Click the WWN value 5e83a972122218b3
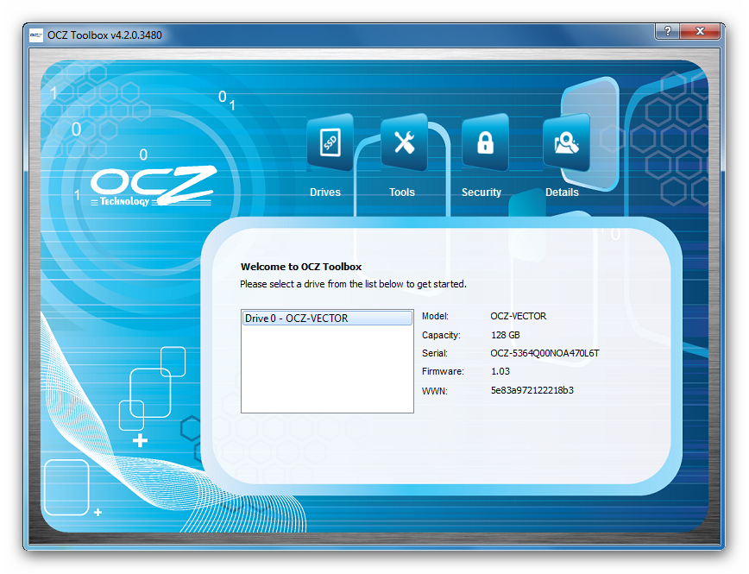Screen dimensions: 749x574 pyautogui.click(x=532, y=390)
